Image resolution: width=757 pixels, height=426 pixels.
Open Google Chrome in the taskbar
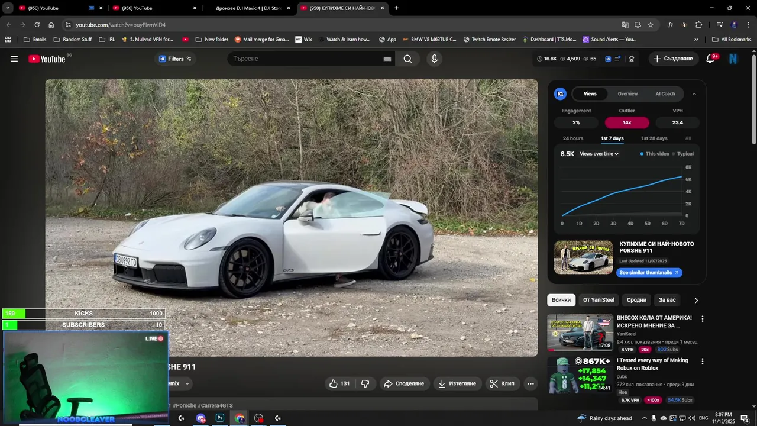pos(240,418)
